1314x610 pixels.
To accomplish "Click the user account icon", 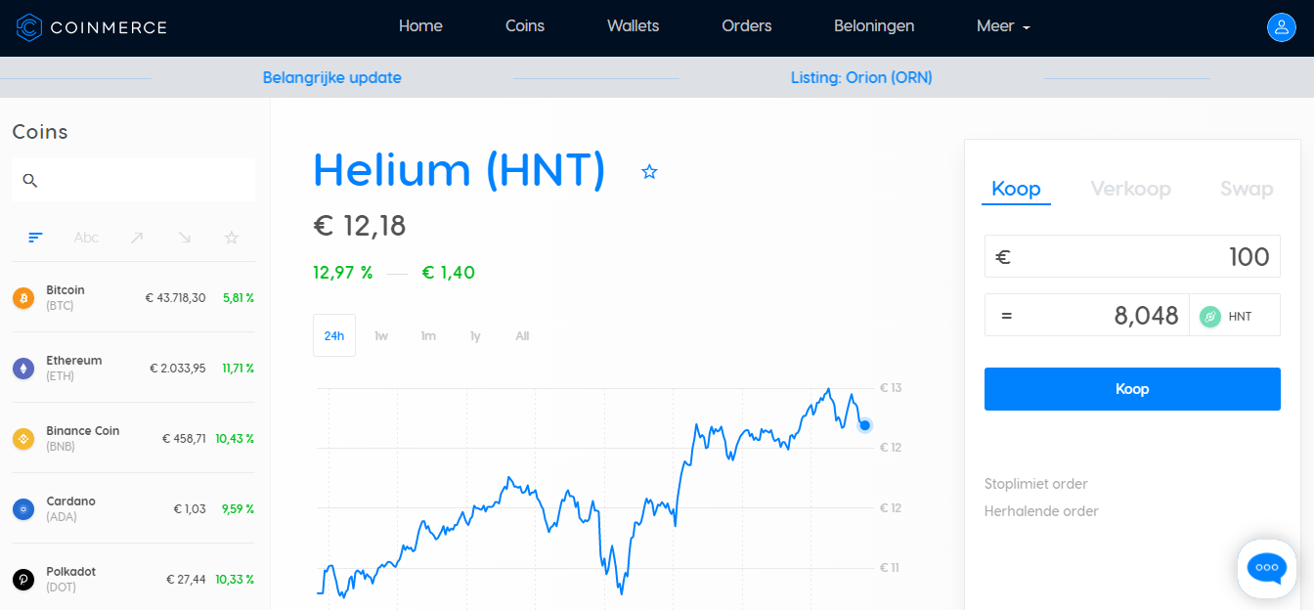I will pyautogui.click(x=1282, y=26).
